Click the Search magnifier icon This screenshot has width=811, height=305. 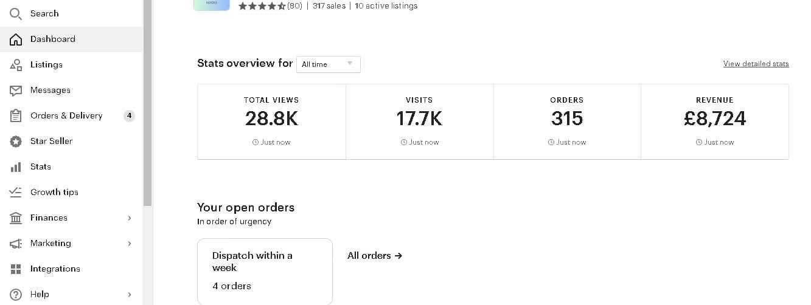coord(16,13)
